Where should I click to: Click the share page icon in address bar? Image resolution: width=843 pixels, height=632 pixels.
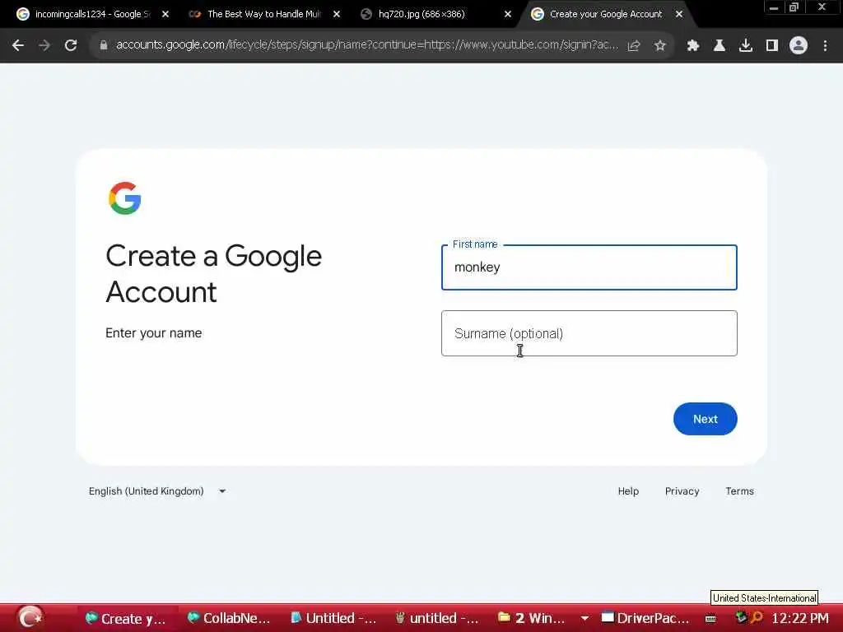[x=634, y=46]
